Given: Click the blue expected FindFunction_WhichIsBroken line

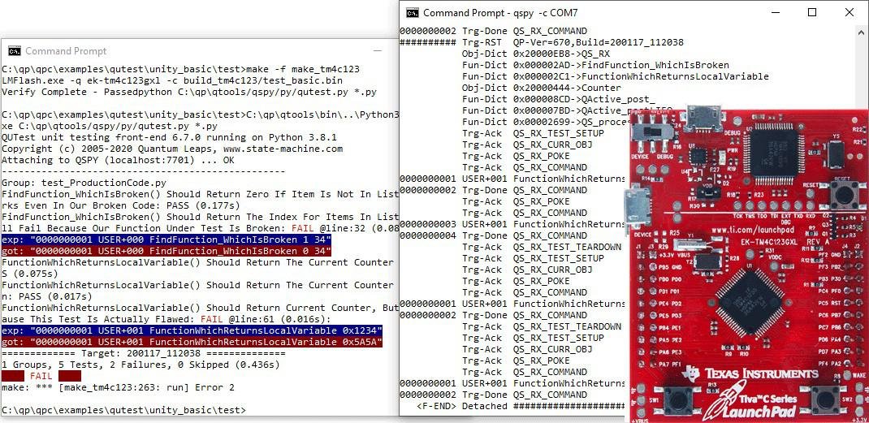Looking at the screenshot, I should tap(166, 240).
